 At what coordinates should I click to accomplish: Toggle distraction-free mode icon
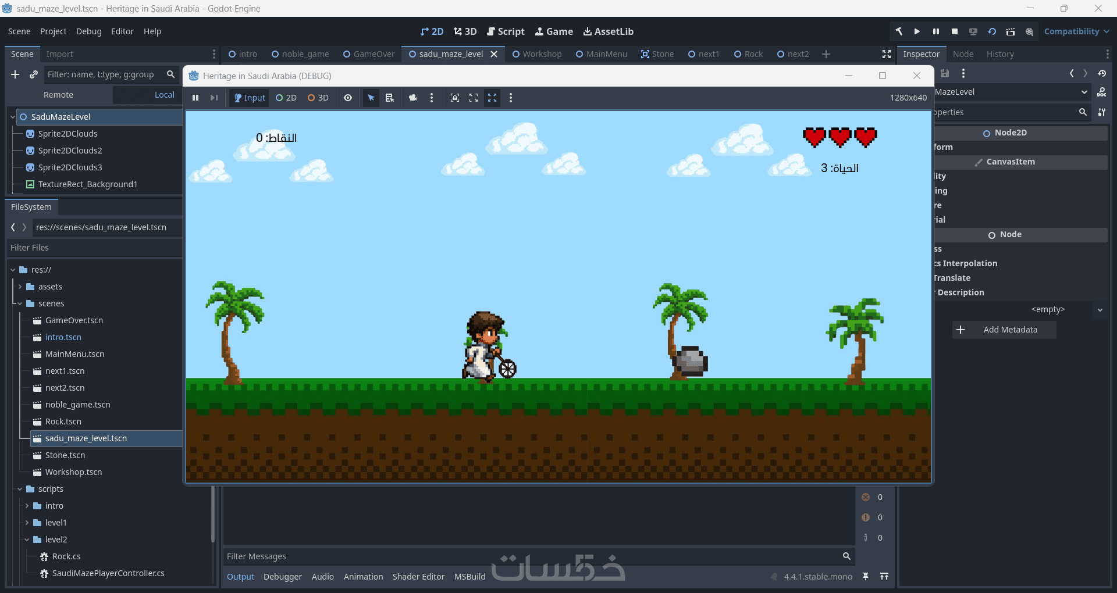point(887,54)
